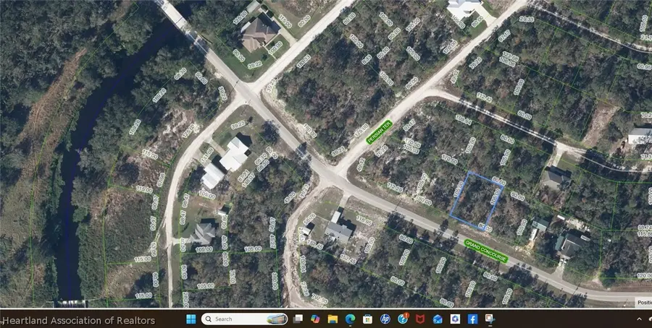The height and width of the screenshot is (328, 652).
Task: Open Microsoft Store from taskbar
Action: [367, 319]
